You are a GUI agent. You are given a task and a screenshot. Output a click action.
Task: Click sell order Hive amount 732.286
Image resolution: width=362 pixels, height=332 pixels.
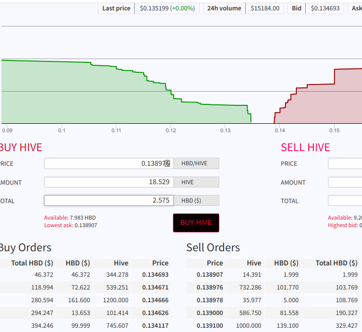[x=250, y=287]
